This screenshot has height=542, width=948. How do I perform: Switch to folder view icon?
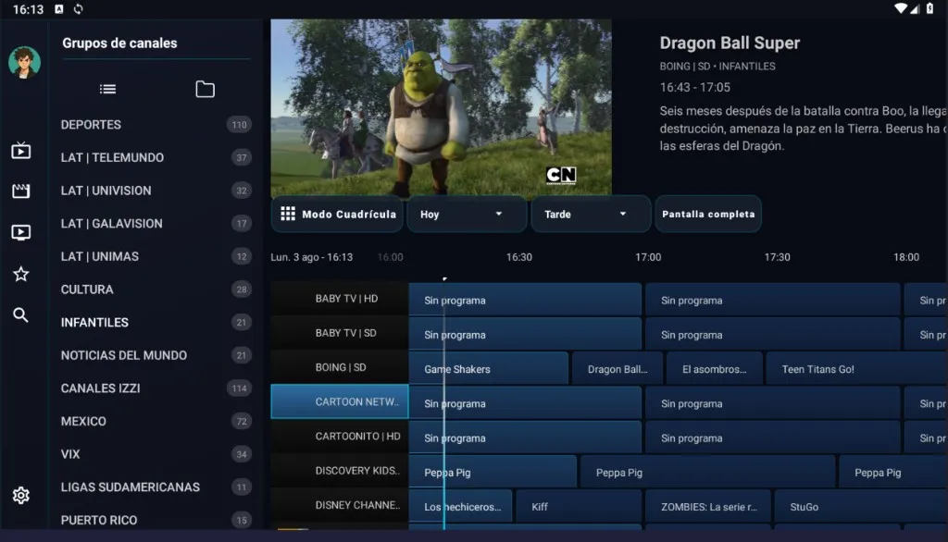205,90
